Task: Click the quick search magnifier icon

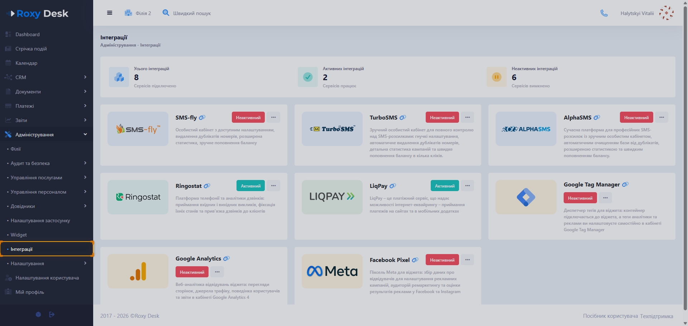Action: pyautogui.click(x=166, y=13)
